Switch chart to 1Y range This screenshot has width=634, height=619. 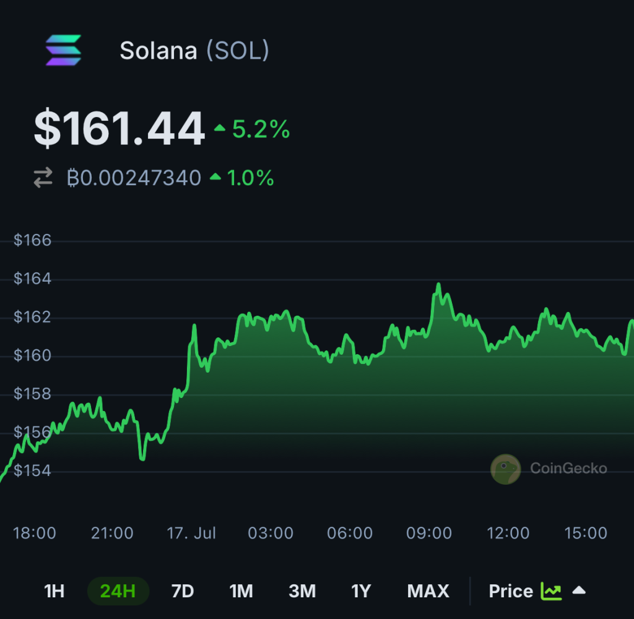pos(361,591)
